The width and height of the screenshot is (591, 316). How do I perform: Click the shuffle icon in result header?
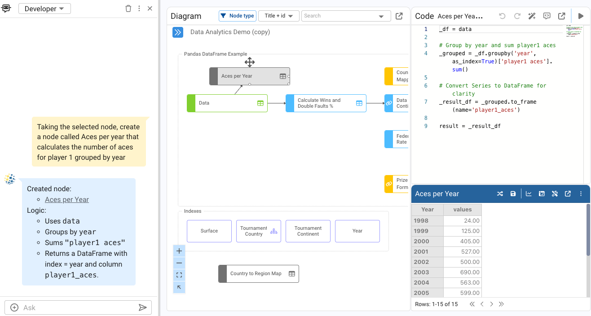[x=500, y=194]
